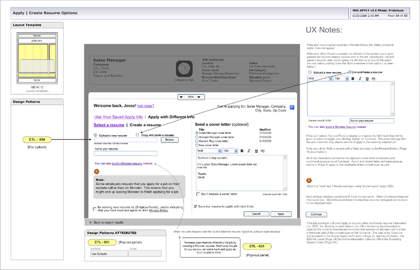Select the Upload a new resume radio button
Image resolution: width=420 pixels, height=270 pixels.
click(x=96, y=135)
